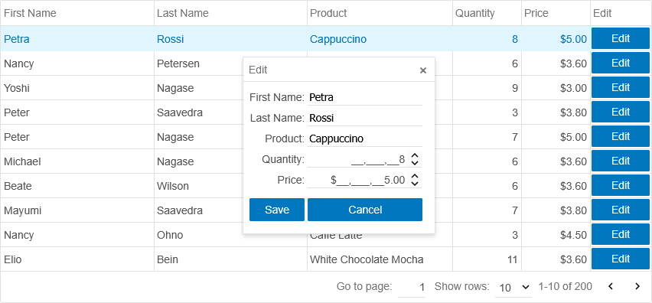Go to the previous page arrow
652x303 pixels.
click(611, 286)
